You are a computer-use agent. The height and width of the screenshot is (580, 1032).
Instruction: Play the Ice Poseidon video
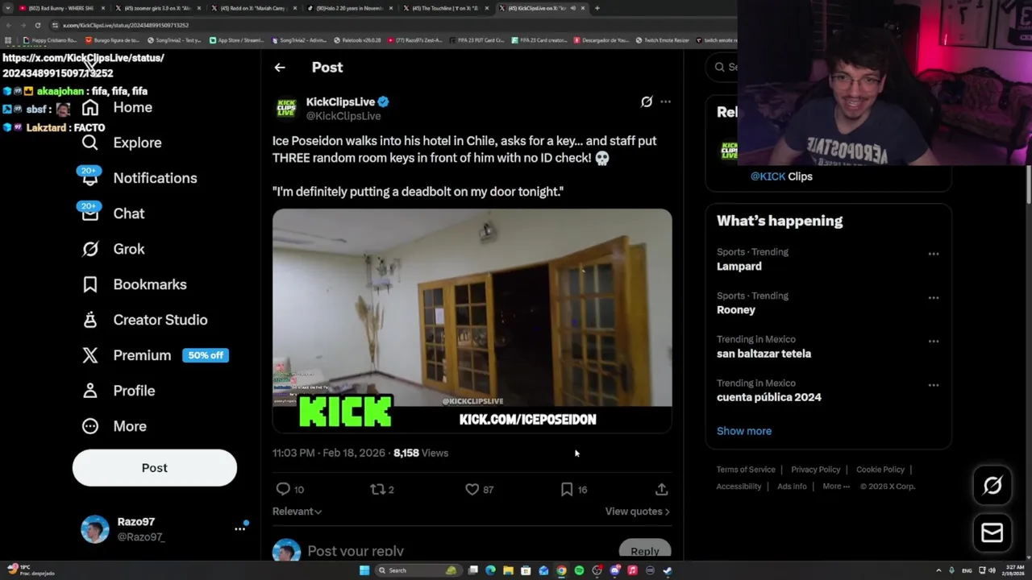472,321
